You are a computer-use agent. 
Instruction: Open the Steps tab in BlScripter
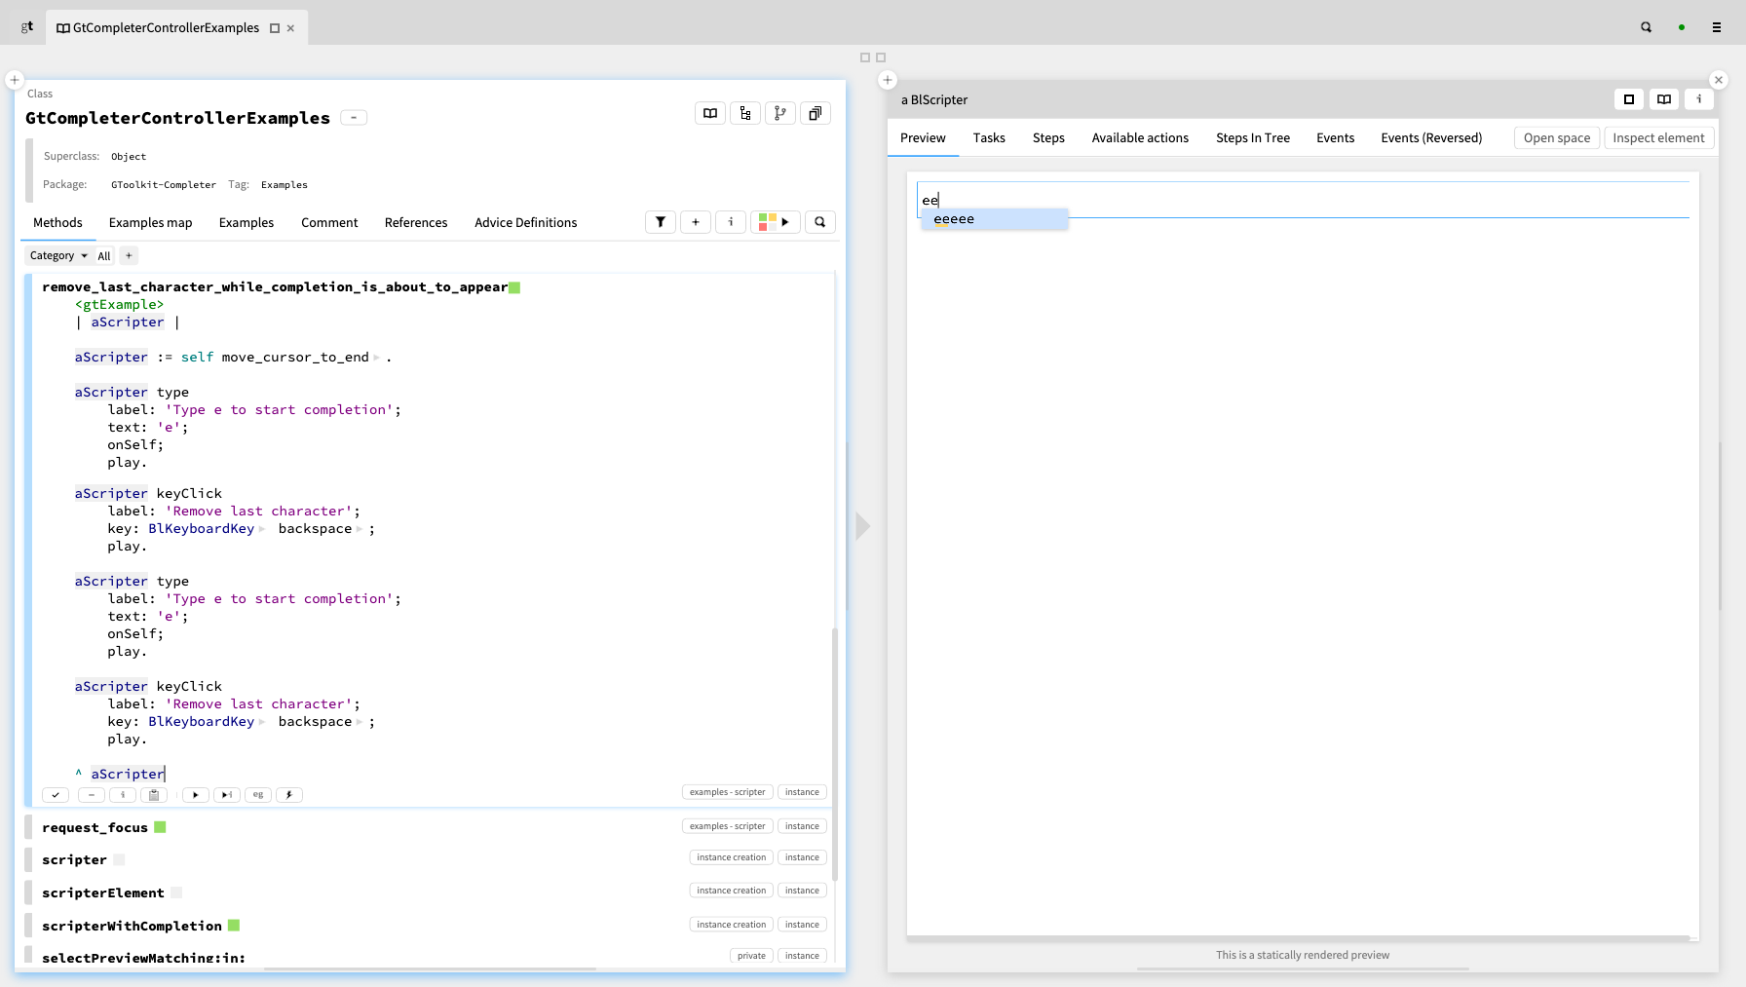click(1048, 138)
